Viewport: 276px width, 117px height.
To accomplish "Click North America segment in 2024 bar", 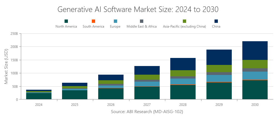I will click(39, 96).
